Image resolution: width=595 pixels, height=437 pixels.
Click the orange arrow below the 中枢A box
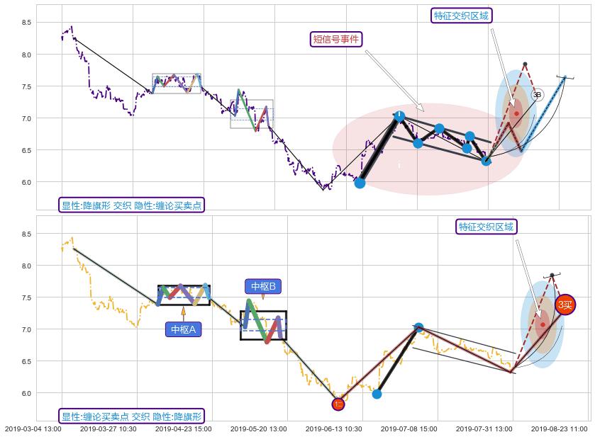[x=183, y=312]
